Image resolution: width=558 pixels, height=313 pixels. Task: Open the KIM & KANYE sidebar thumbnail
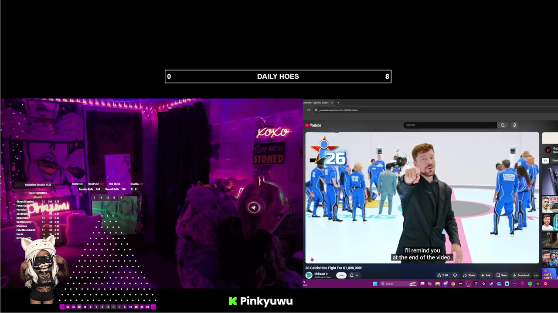coord(550,274)
